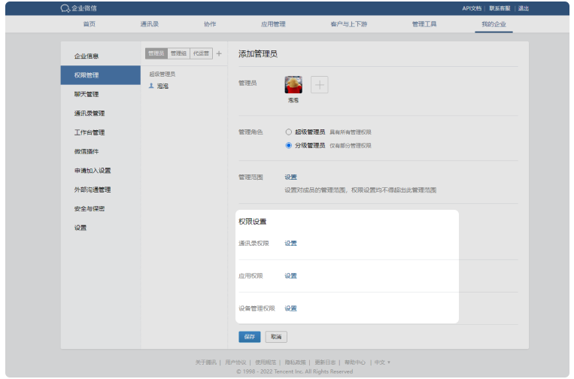Click the 取消 button
This screenshot has height=379, width=574.
point(276,337)
